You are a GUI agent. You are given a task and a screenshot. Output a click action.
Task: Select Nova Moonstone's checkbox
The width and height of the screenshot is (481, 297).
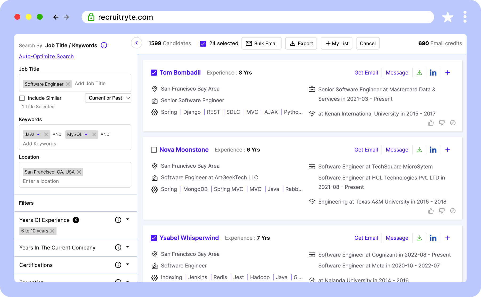[x=154, y=150]
